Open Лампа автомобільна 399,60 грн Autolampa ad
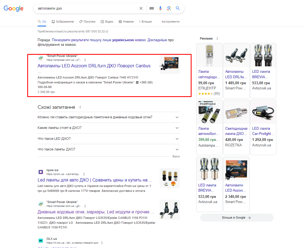 [x=209, y=128]
